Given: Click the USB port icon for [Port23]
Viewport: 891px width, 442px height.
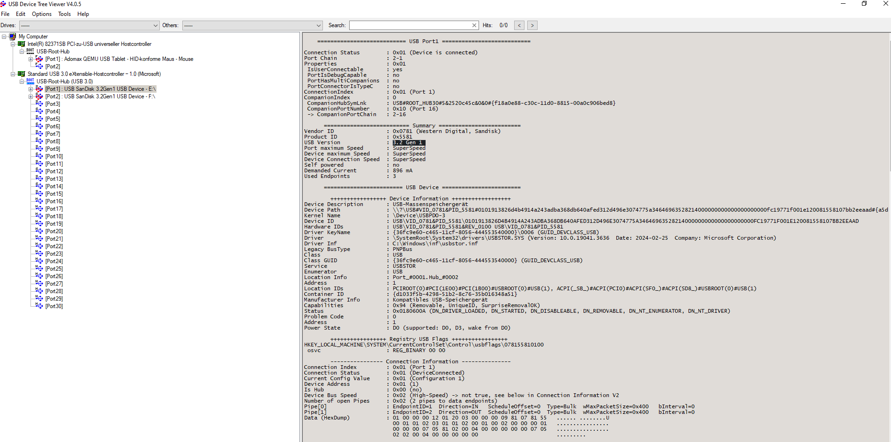Looking at the screenshot, I should point(39,254).
